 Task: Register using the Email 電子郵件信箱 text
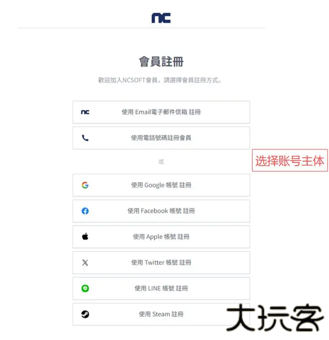[x=161, y=112]
